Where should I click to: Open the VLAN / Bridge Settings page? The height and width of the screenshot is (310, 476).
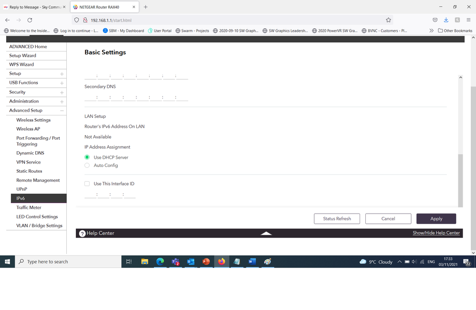pyautogui.click(x=39, y=226)
